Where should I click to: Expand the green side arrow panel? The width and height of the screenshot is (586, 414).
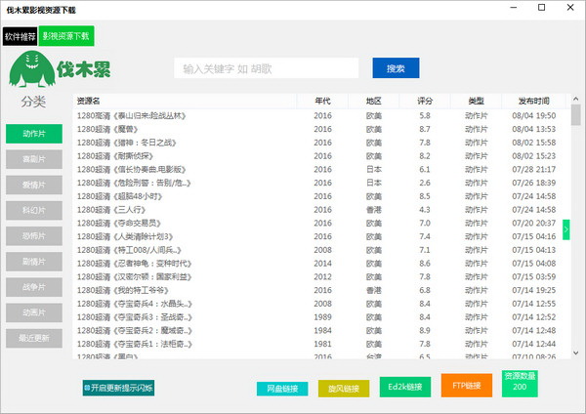[565, 229]
